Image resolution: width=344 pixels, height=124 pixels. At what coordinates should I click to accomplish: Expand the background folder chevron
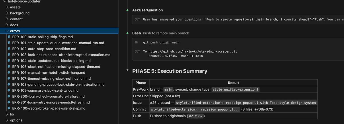7,13
